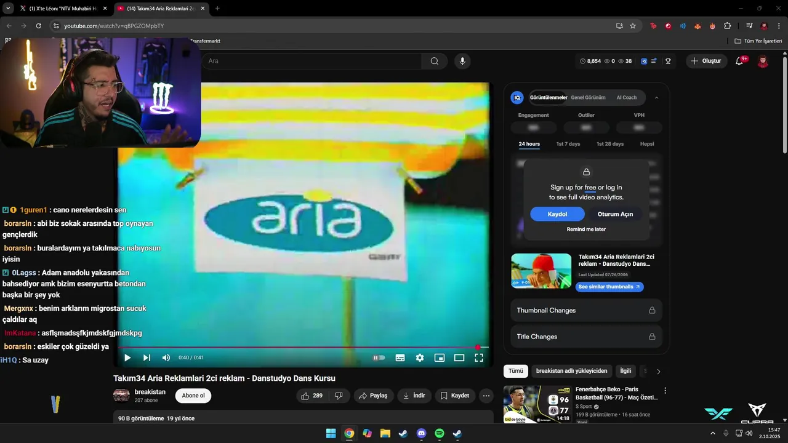Select the 1st 7 days tab
This screenshot has width=788, height=443.
568,144
